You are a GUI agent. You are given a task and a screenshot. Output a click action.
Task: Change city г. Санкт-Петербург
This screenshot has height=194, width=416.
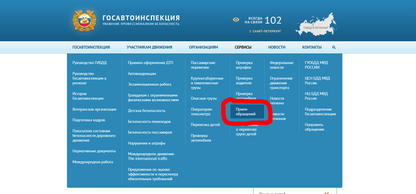click(265, 31)
